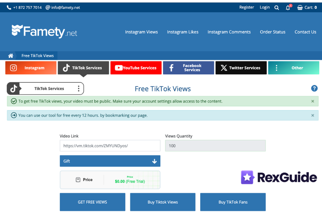Viewport: 322px width, 215px height.
Task: Expand the Other services category
Action: [293, 68]
